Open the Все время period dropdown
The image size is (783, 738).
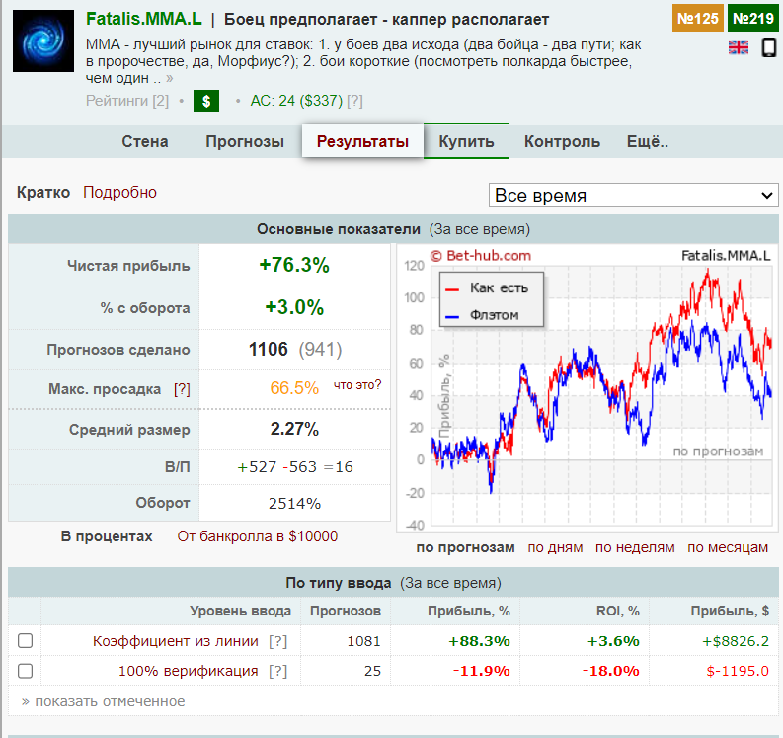(634, 196)
